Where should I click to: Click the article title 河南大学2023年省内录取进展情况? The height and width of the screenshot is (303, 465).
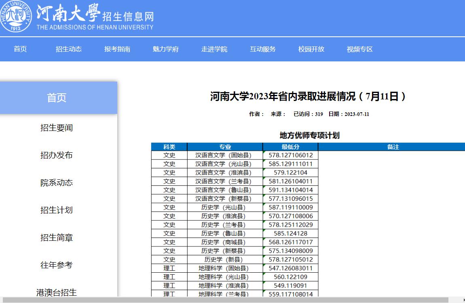(x=308, y=96)
